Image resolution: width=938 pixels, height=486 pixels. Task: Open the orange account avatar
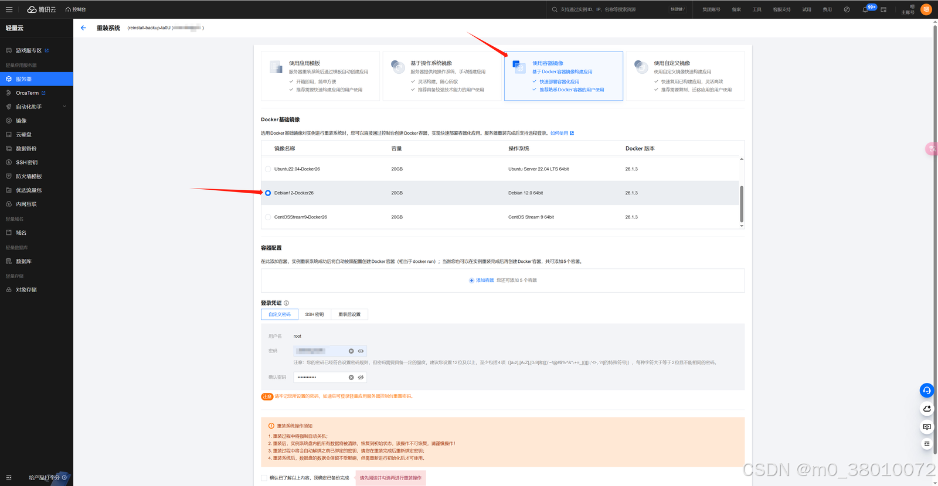pos(926,9)
